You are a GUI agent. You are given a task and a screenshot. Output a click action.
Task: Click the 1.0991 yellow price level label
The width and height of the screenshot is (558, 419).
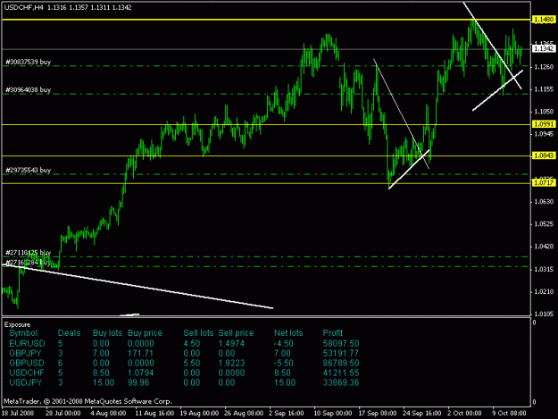coord(543,124)
